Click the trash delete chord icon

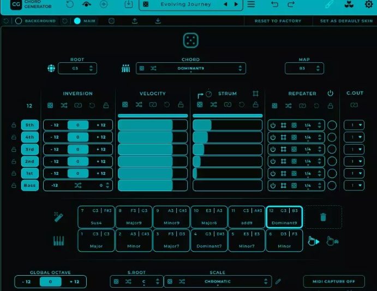(x=323, y=217)
